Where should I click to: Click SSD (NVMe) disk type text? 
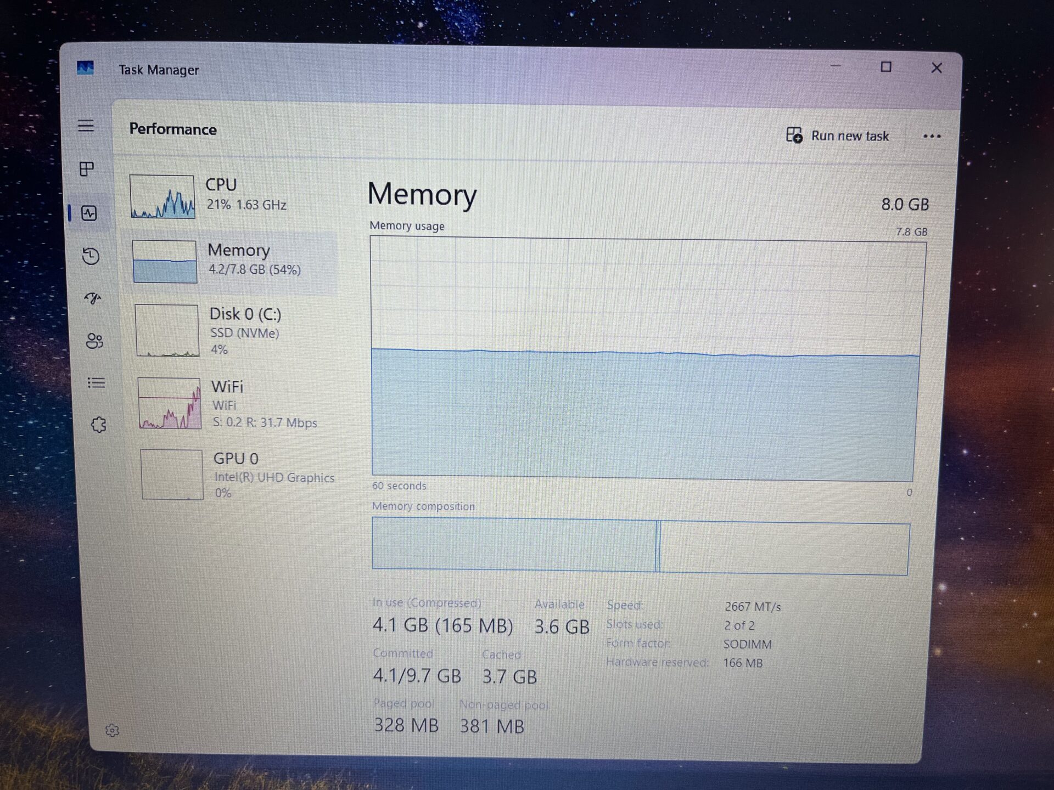pyautogui.click(x=245, y=333)
